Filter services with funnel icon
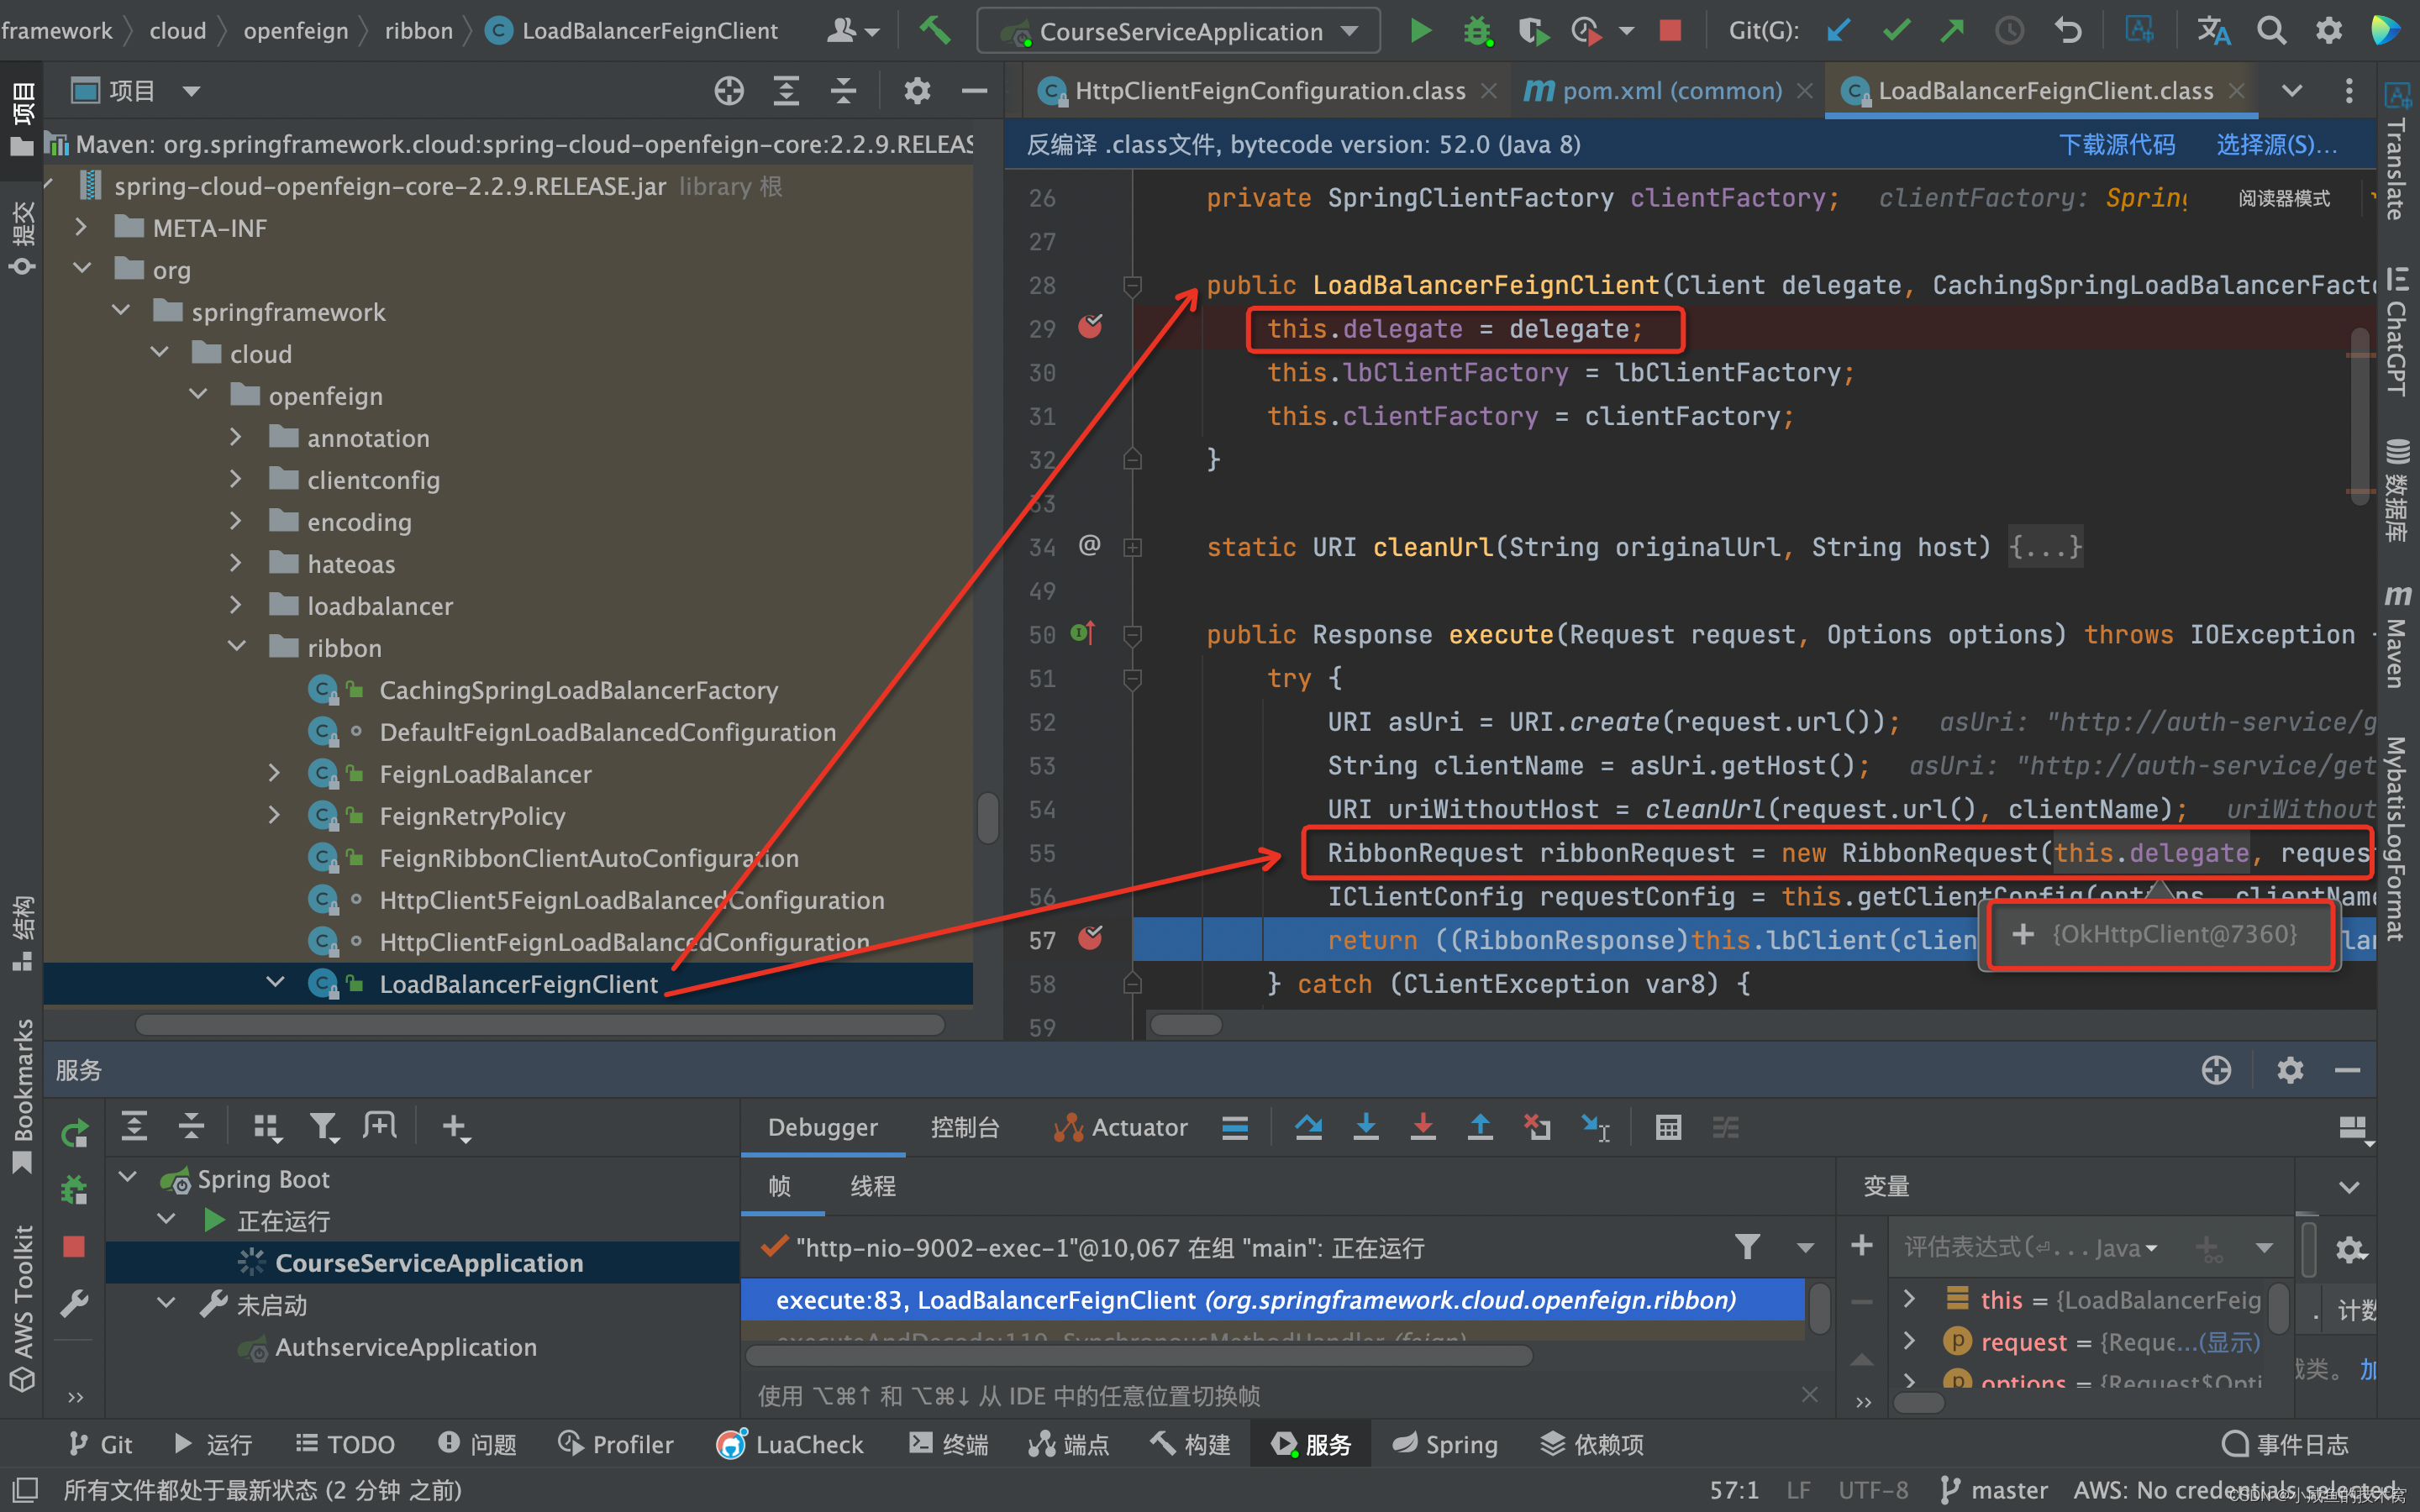This screenshot has height=1512, width=2420. pyautogui.click(x=323, y=1127)
